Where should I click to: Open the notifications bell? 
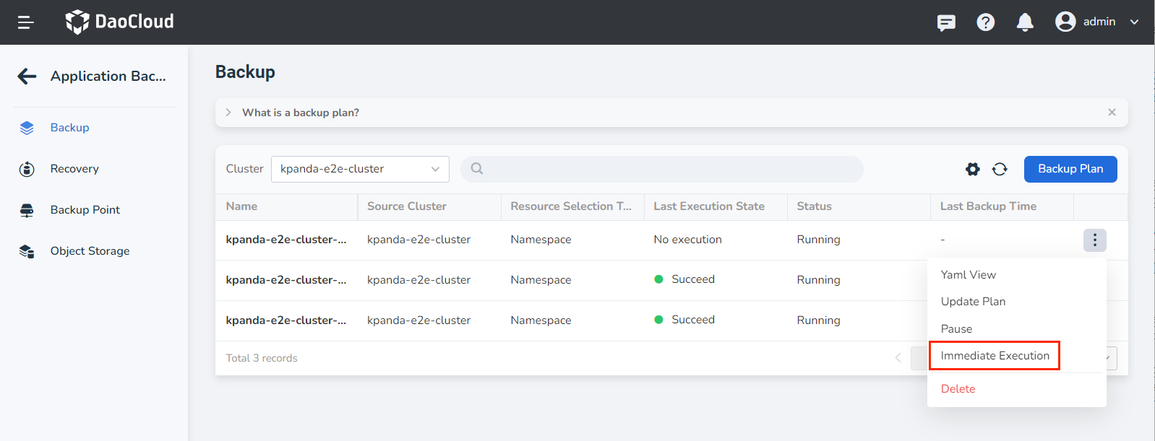pyautogui.click(x=1024, y=22)
